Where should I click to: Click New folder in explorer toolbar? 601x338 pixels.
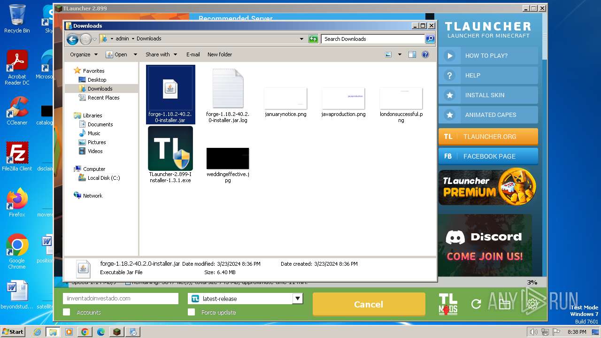click(220, 54)
